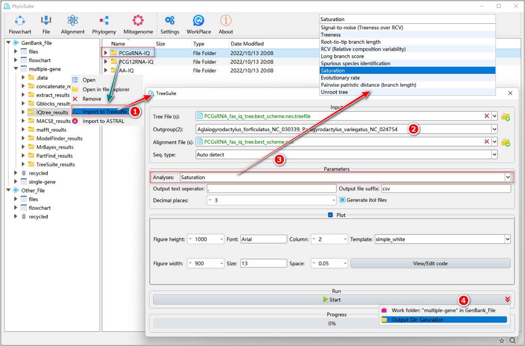Open the Tree File dropdown arrow
The image size is (525, 346).
click(494, 116)
